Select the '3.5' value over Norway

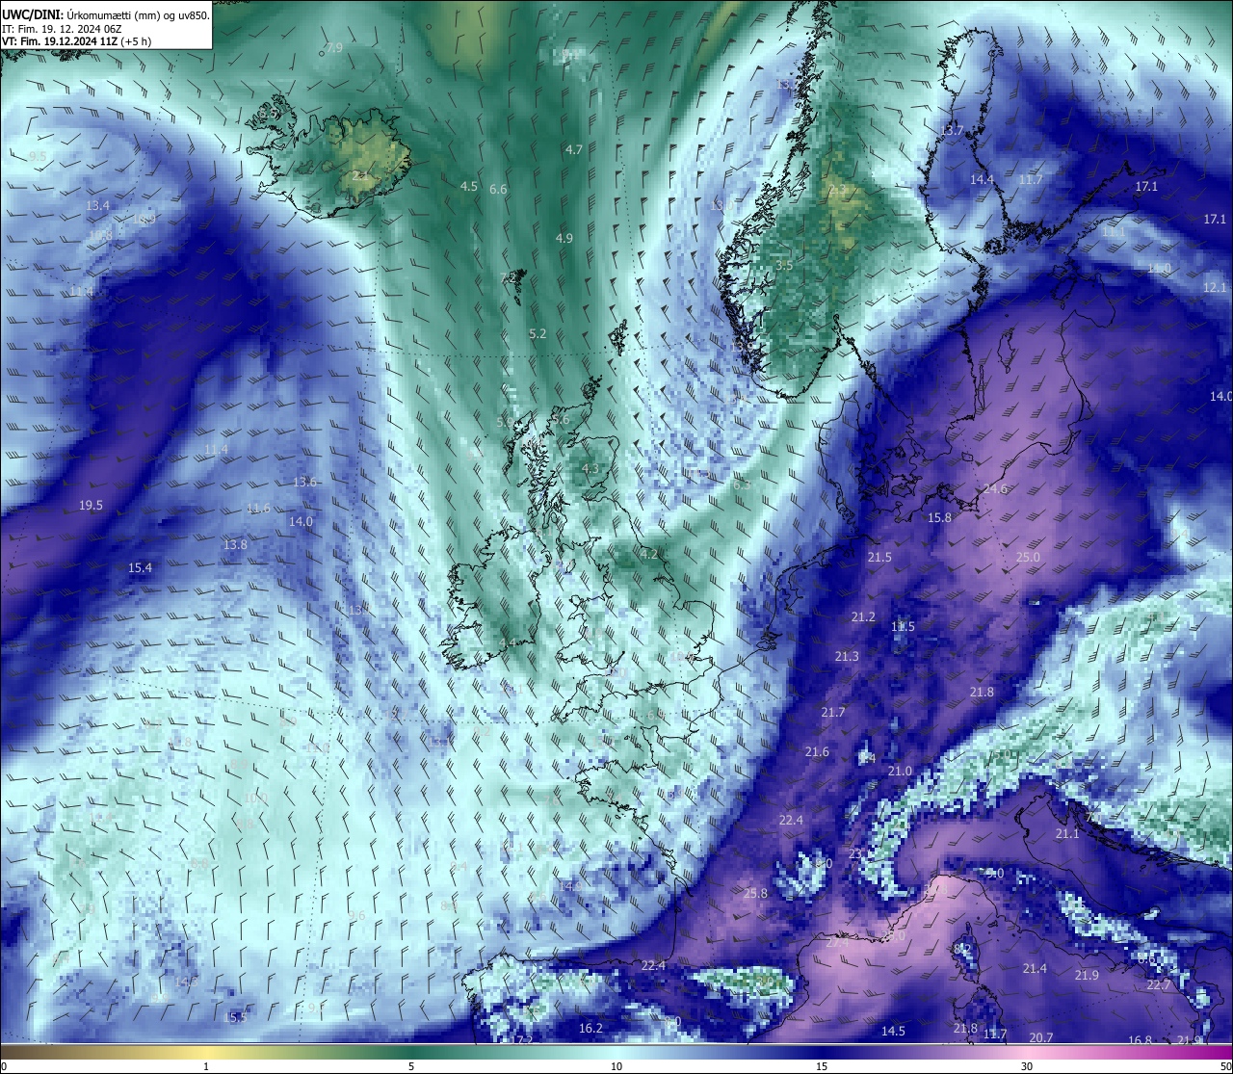[x=784, y=265]
